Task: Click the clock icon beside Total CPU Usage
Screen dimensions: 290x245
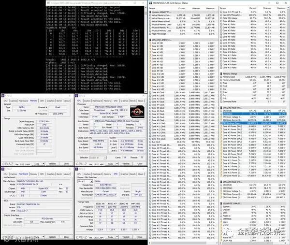Action: [221, 18]
